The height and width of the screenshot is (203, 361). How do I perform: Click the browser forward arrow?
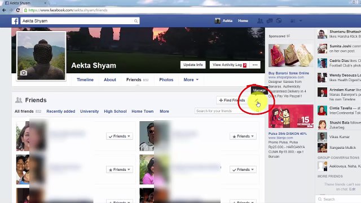[11, 10]
